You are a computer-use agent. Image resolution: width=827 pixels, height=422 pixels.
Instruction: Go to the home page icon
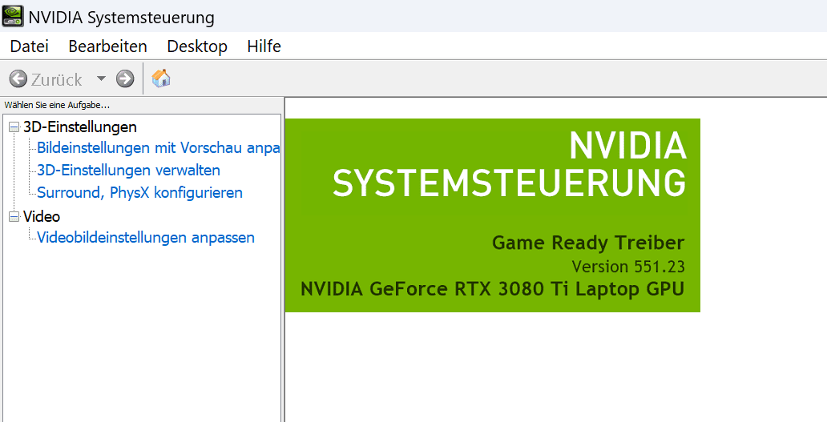click(x=161, y=78)
